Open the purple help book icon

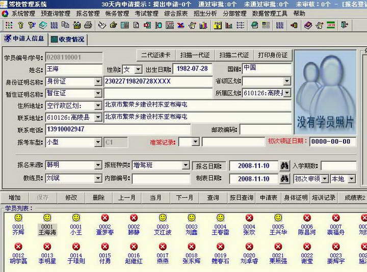tap(308, 25)
